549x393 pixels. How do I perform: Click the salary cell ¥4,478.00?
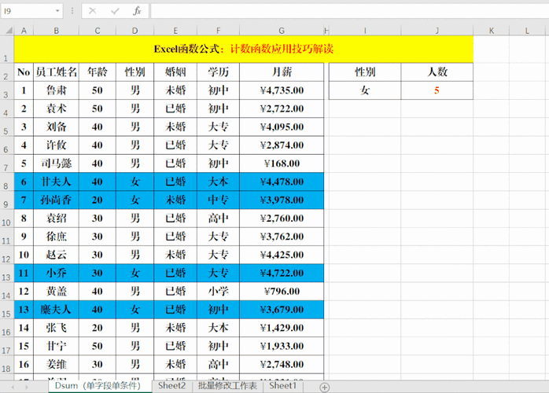282,182
